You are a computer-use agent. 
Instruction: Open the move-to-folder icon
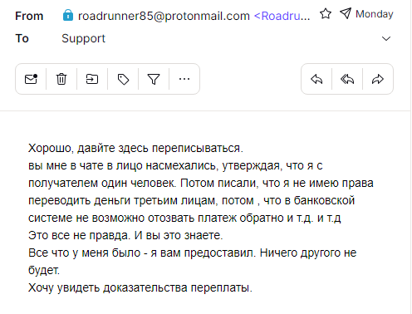92,79
